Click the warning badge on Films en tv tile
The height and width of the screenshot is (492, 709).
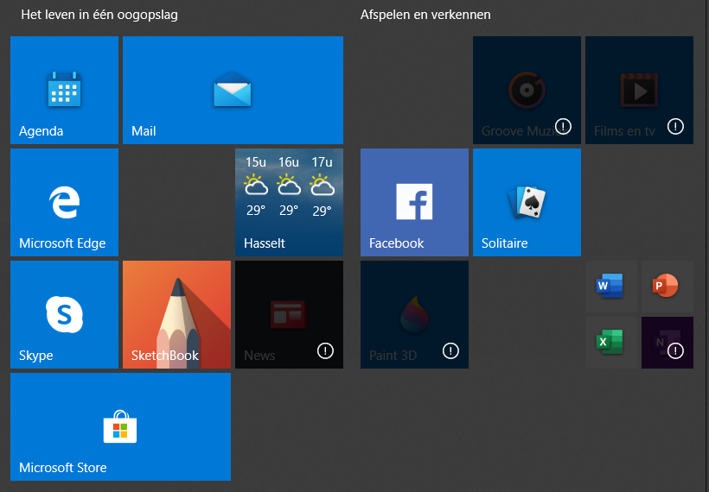[x=675, y=126]
